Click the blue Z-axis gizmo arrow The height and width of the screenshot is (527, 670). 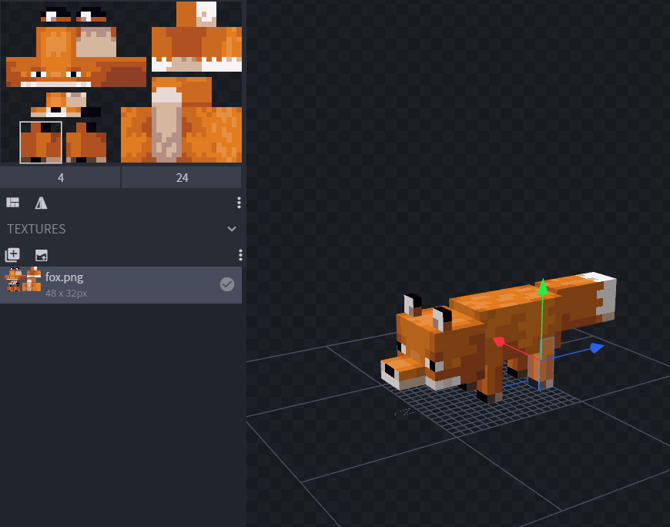(597, 347)
